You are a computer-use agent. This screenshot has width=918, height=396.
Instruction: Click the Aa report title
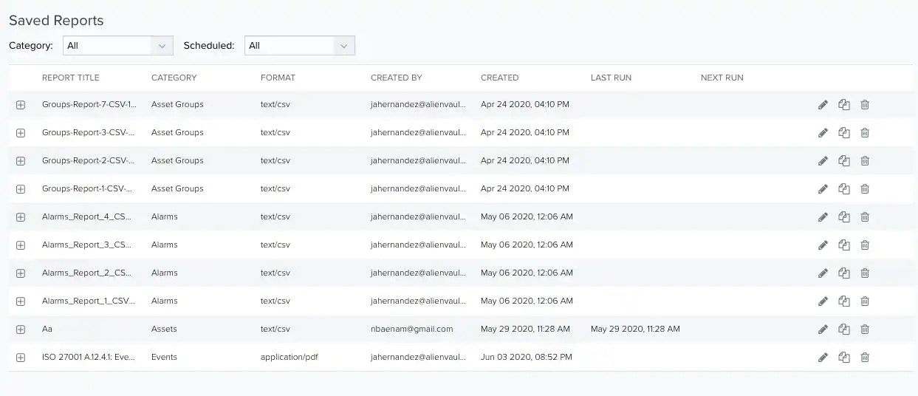tap(47, 329)
